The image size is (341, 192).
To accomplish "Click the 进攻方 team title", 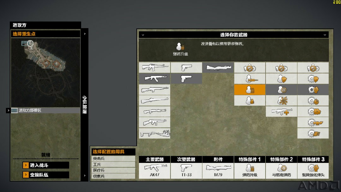I will (20, 25).
